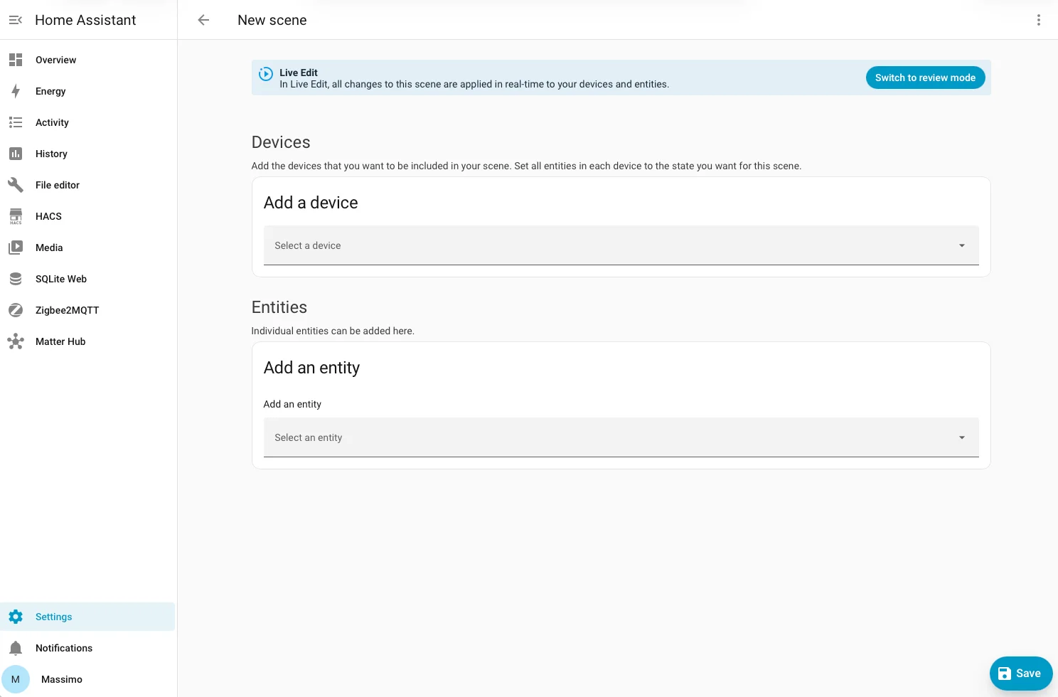
Task: Expand the Select a device dropdown arrow
Action: tap(962, 245)
